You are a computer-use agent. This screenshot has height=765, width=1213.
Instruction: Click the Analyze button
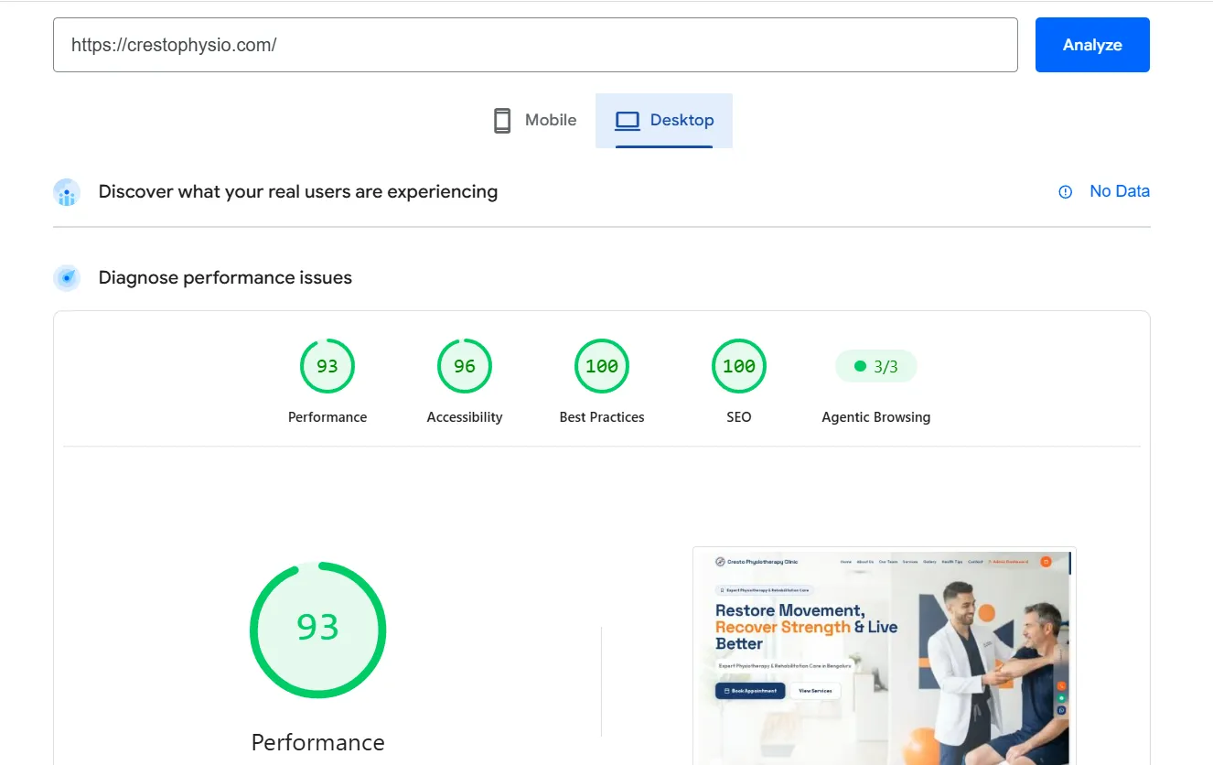(x=1092, y=45)
